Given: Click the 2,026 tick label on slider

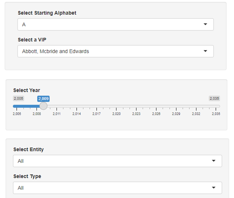Looking at the screenshot, I should click(156, 114).
